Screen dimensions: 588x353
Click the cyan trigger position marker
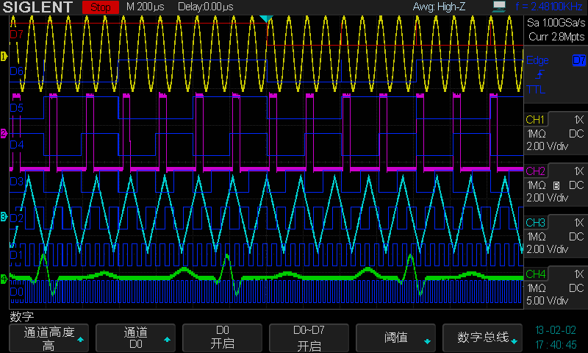point(266,18)
